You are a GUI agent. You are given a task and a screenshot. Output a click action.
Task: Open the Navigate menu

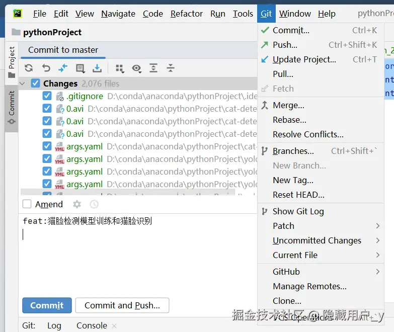click(118, 14)
